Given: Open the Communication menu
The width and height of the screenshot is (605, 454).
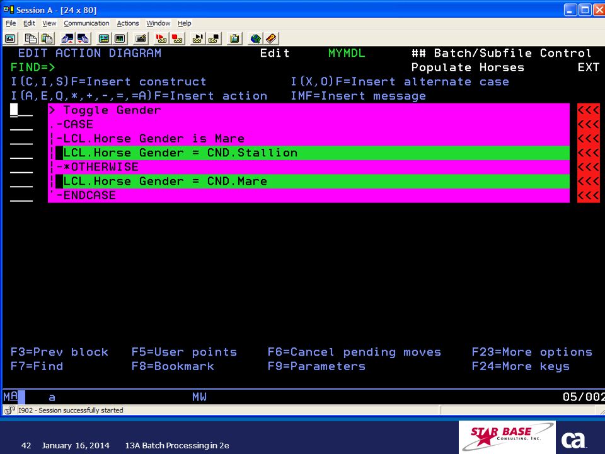Looking at the screenshot, I should [x=86, y=23].
